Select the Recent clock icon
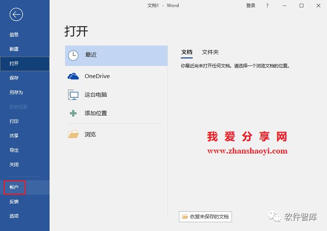 pos(73,55)
